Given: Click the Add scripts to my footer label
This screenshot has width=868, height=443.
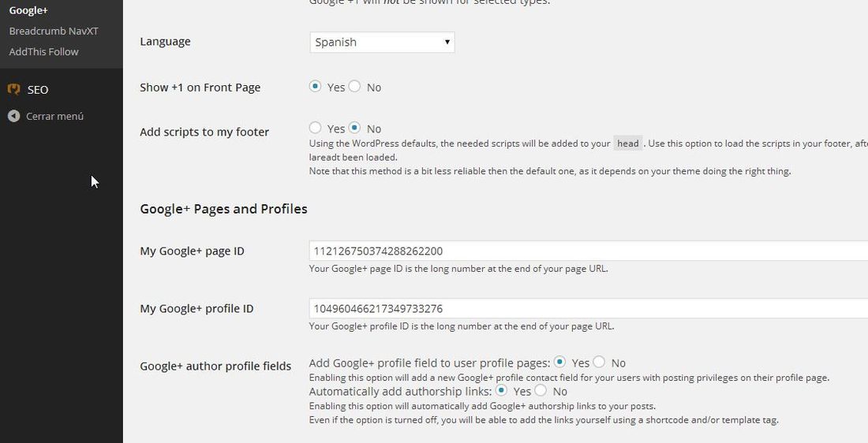Looking at the screenshot, I should [x=204, y=132].
